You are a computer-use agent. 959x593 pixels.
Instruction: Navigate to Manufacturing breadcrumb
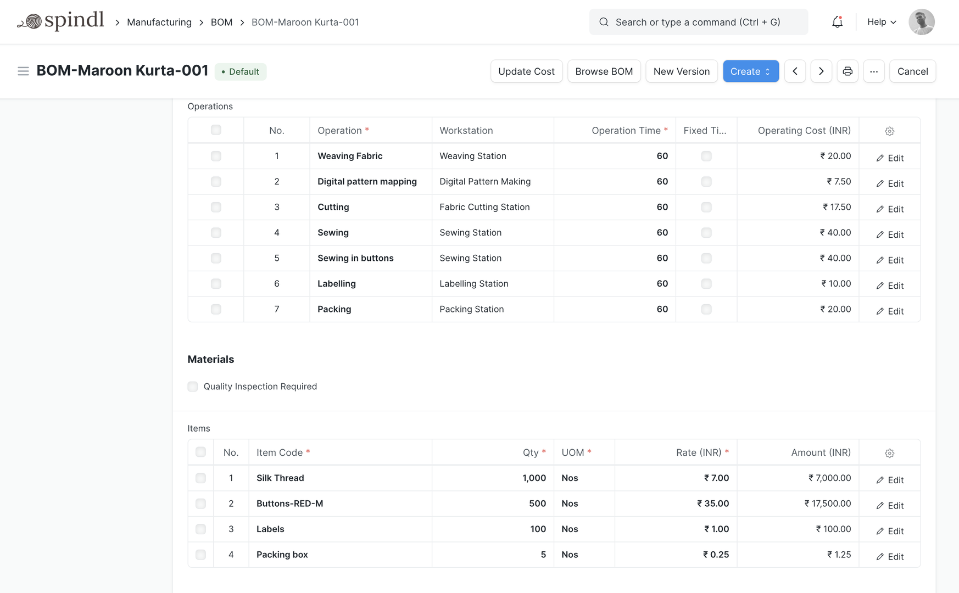point(159,23)
